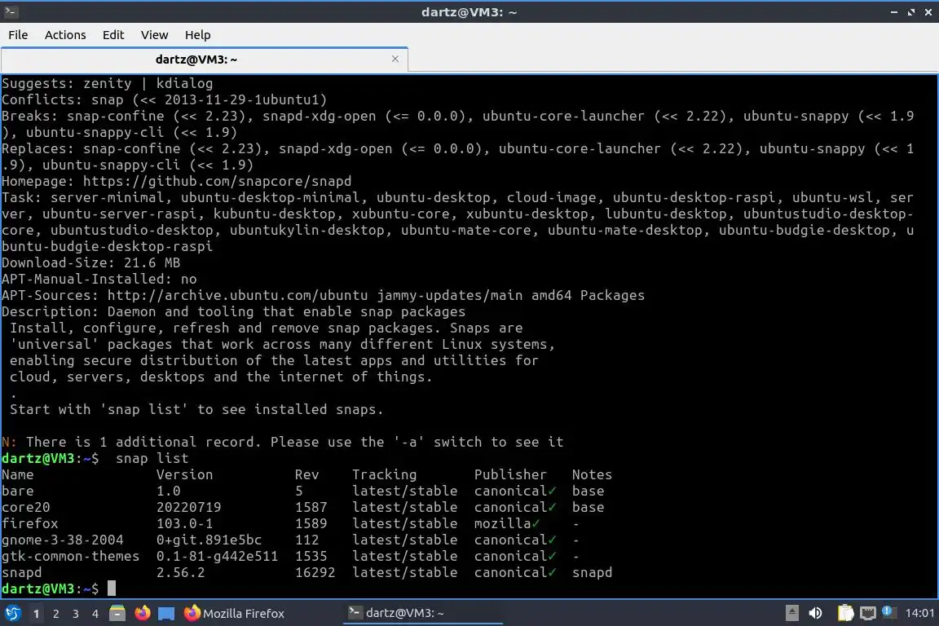The image size is (939, 626).
Task: Click revision number '16292'
Action: click(x=315, y=573)
